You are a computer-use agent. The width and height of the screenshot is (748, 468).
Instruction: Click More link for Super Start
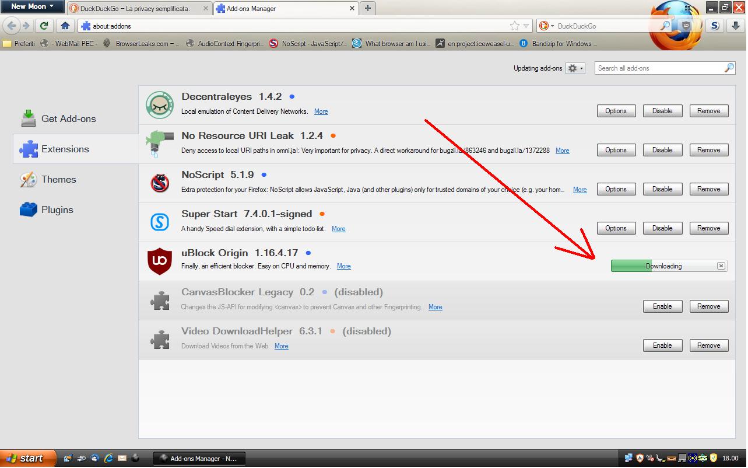(x=339, y=229)
